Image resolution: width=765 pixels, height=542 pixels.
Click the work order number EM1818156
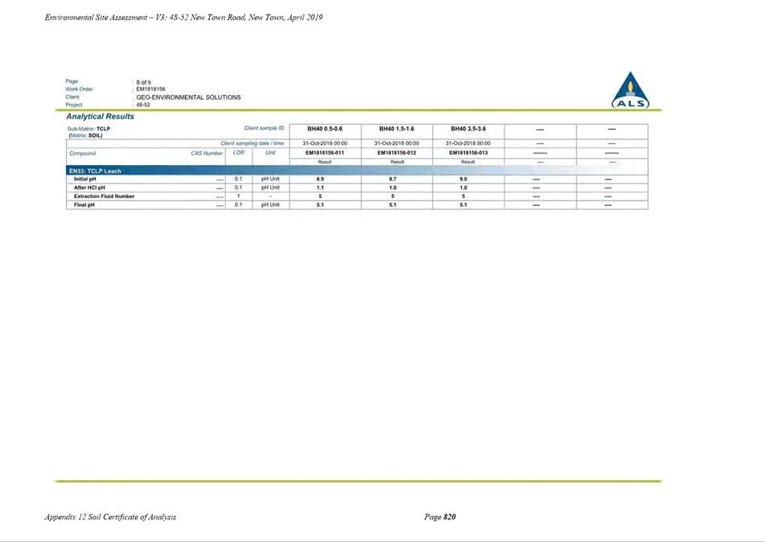point(150,89)
